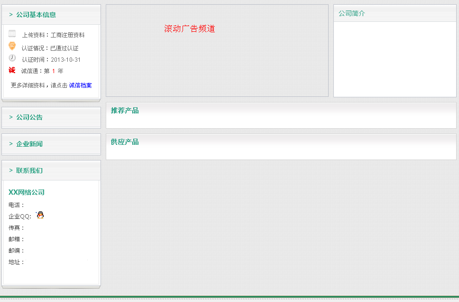
Task: Select the 供应产品 section heading
Action: tap(125, 142)
